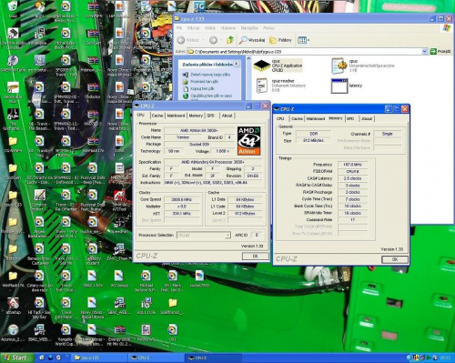This screenshot has height=363, width=455.
Task: Click OK in the left CPU-Z window
Action: [255, 257]
